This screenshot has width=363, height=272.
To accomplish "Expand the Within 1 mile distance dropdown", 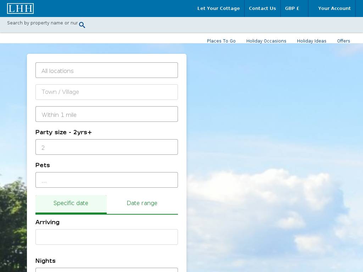I will pyautogui.click(x=107, y=114).
